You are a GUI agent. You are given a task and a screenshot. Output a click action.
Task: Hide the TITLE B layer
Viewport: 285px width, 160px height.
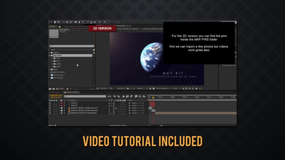coord(50,105)
